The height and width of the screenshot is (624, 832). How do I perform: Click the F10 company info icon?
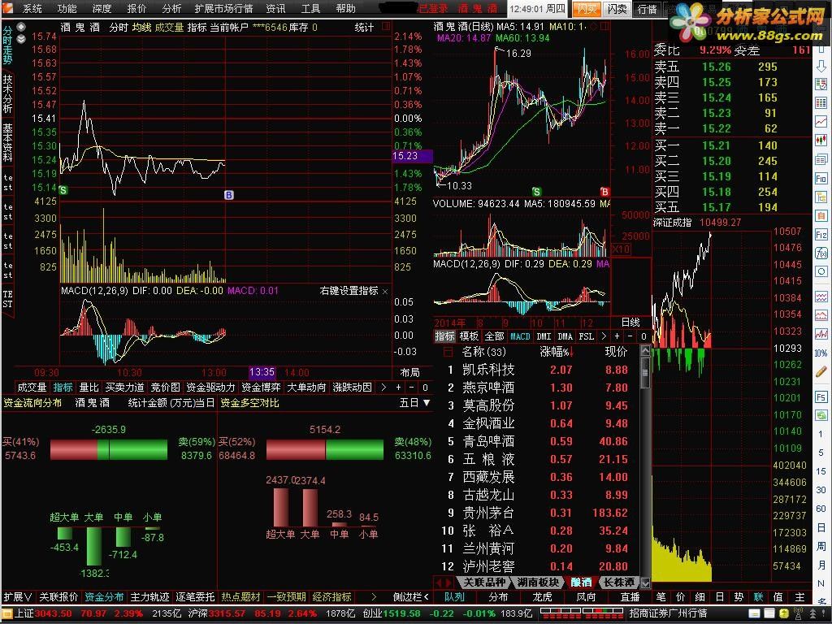click(x=821, y=178)
